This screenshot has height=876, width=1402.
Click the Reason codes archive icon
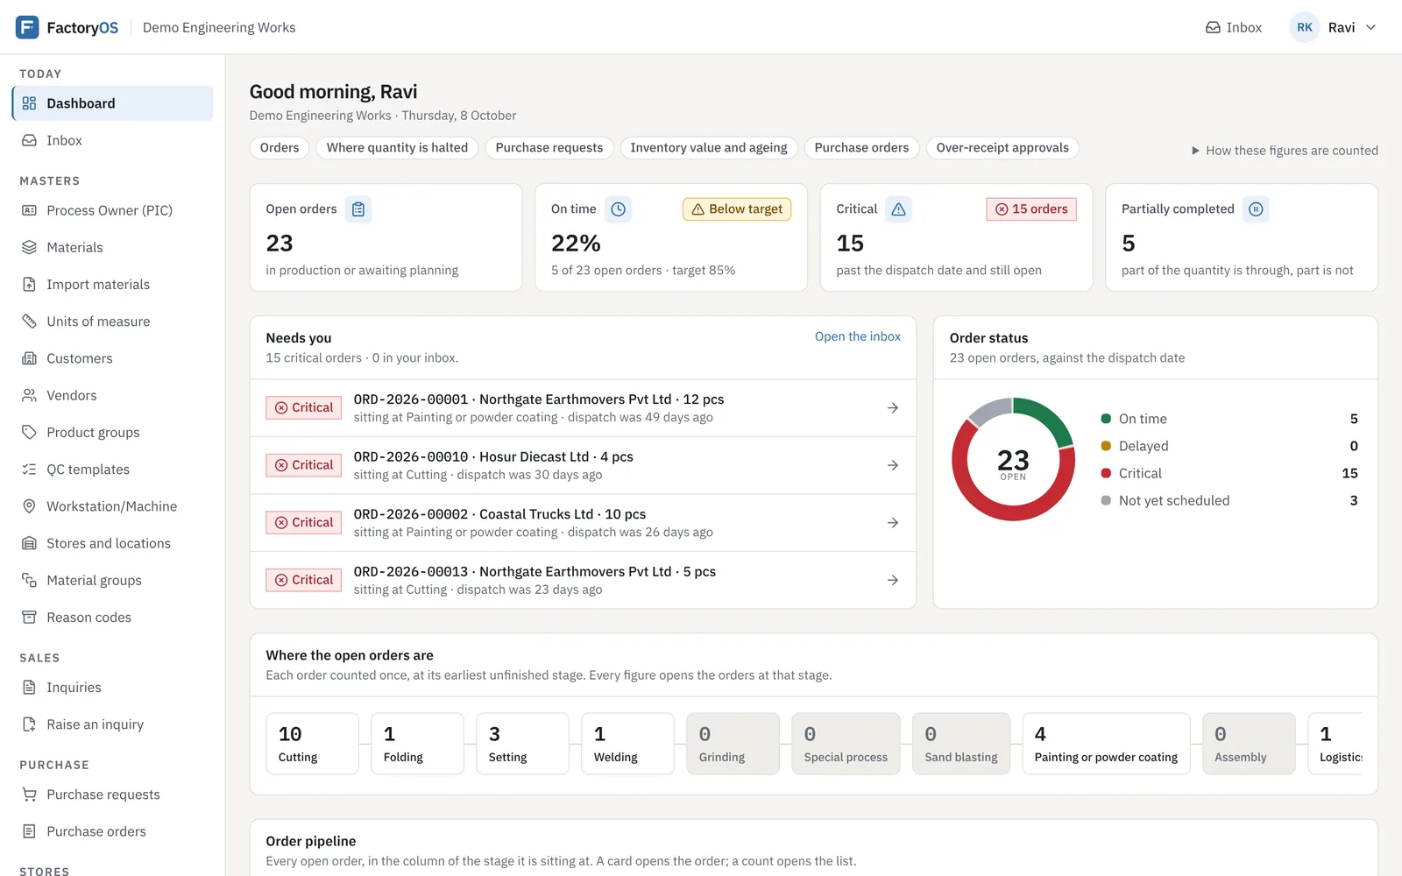(x=29, y=617)
